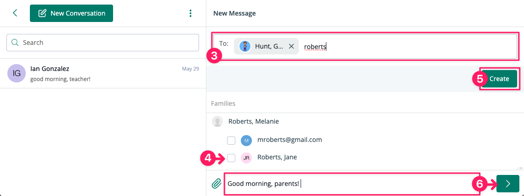Screen dimensions: 524x196
Task: Check the mroberts@gmail.com checkbox
Action: coord(231,141)
